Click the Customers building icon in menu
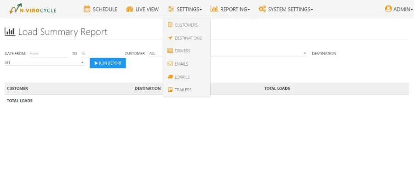The image size is (414, 190). pos(170,25)
